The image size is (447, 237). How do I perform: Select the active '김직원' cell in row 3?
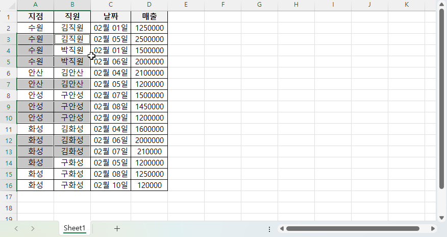(72, 39)
